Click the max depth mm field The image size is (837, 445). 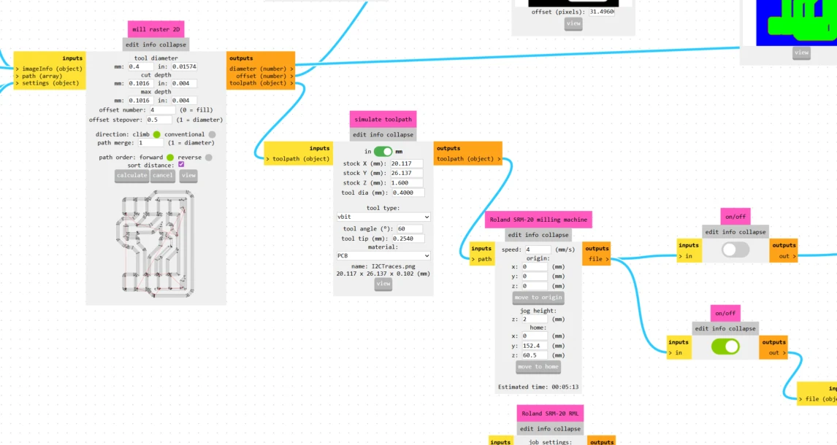click(140, 100)
